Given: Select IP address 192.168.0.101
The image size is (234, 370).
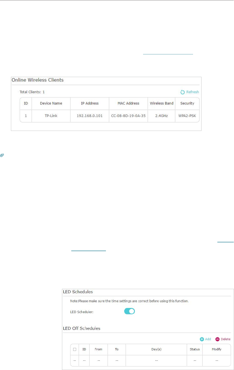Looking at the screenshot, I should [x=90, y=116].
